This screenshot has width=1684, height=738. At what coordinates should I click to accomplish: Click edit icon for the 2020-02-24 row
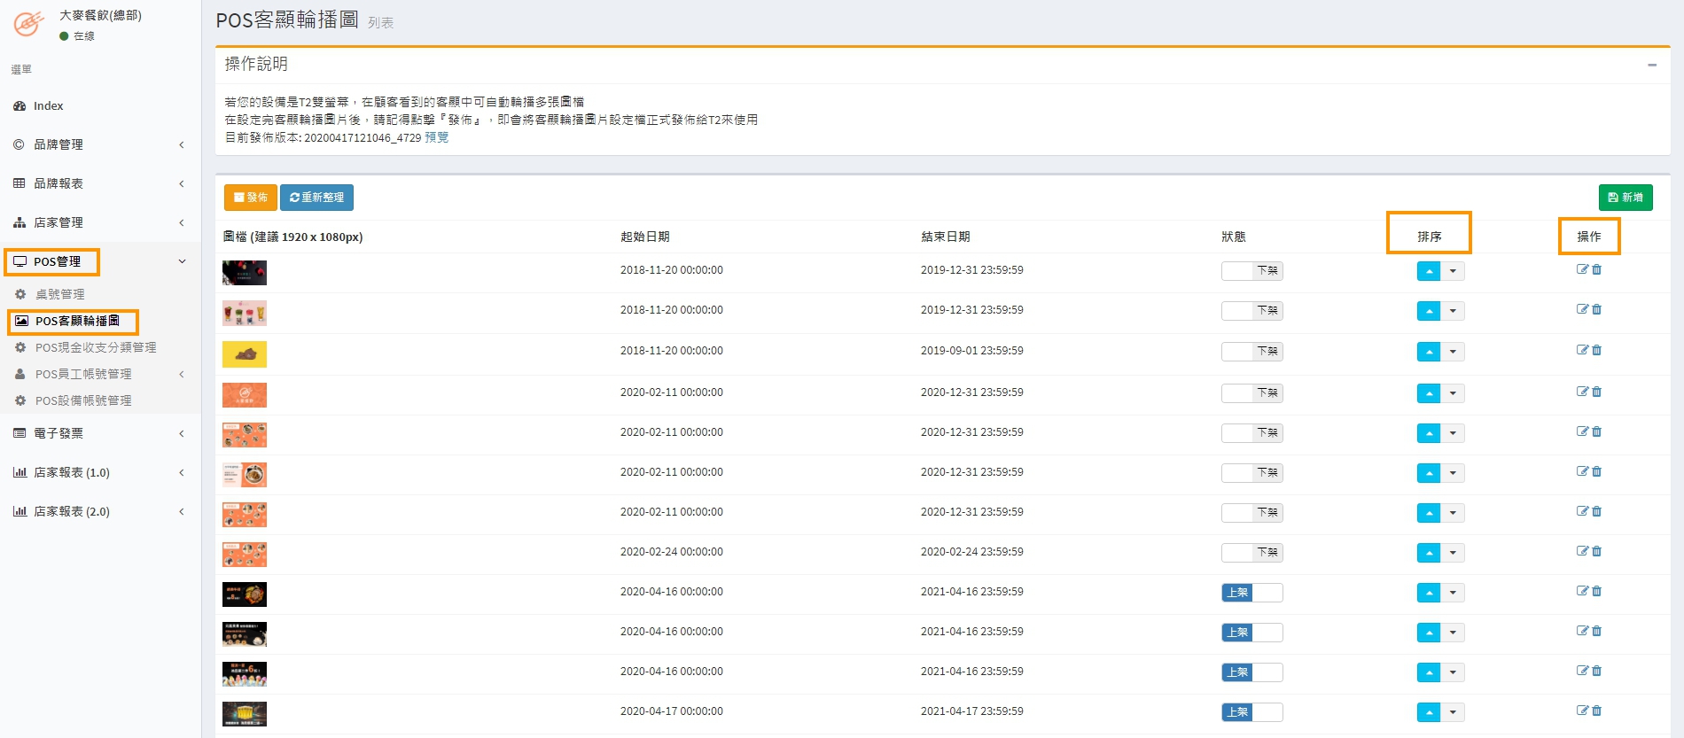coord(1582,551)
